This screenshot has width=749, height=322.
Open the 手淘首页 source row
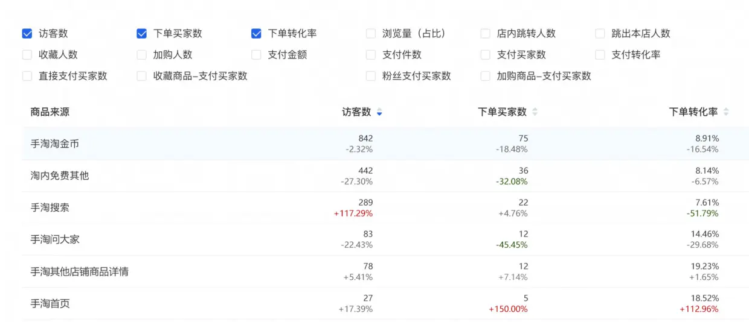pyautogui.click(x=50, y=303)
